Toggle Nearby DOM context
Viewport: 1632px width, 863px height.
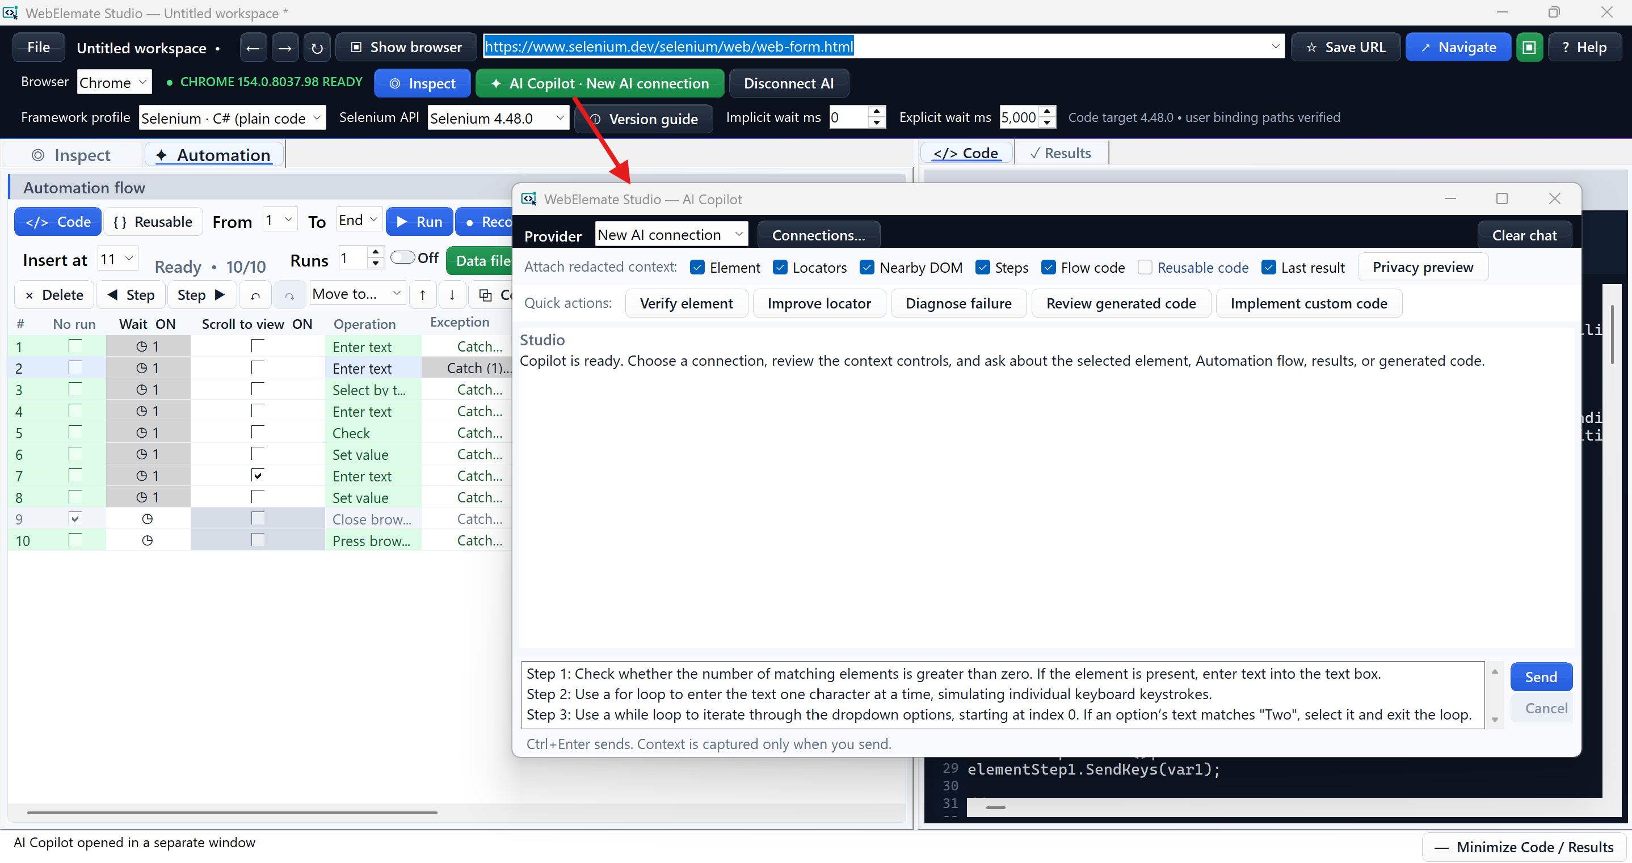[x=867, y=267]
